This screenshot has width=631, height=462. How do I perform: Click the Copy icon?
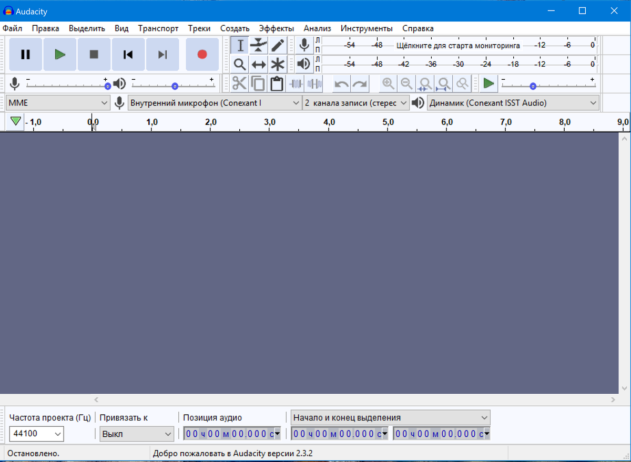pyautogui.click(x=258, y=83)
